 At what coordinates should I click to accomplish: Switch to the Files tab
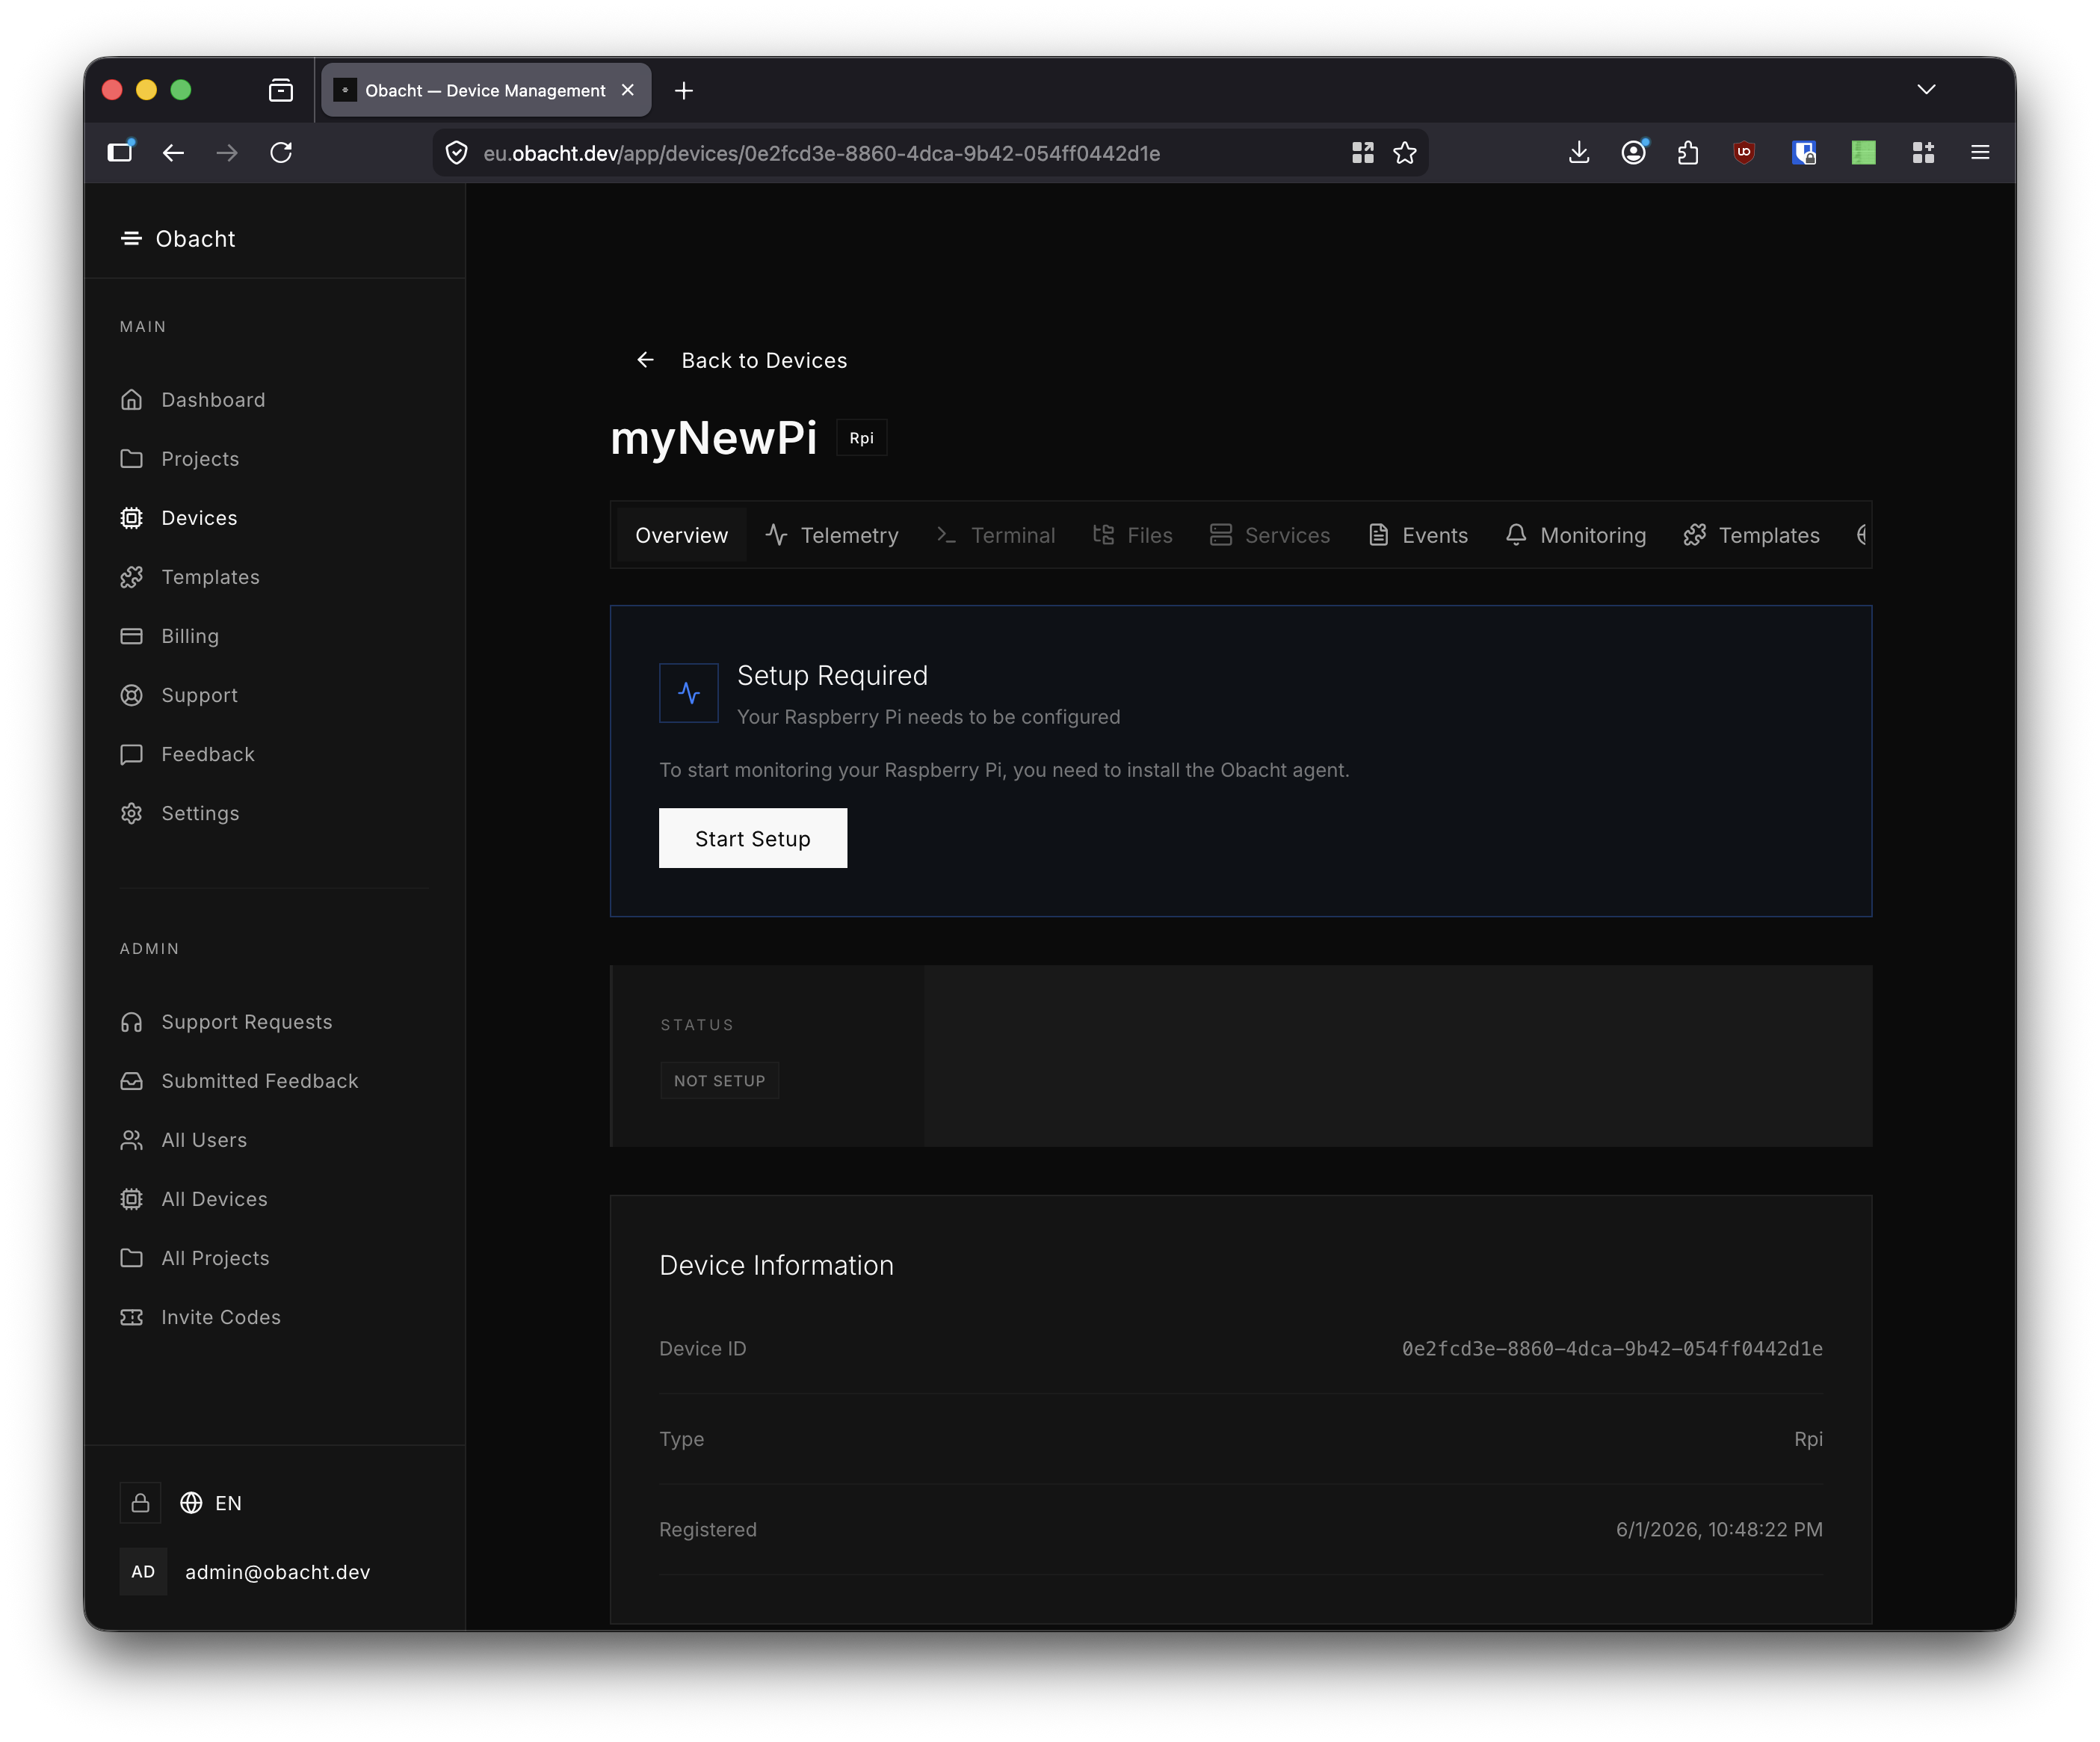click(1132, 535)
